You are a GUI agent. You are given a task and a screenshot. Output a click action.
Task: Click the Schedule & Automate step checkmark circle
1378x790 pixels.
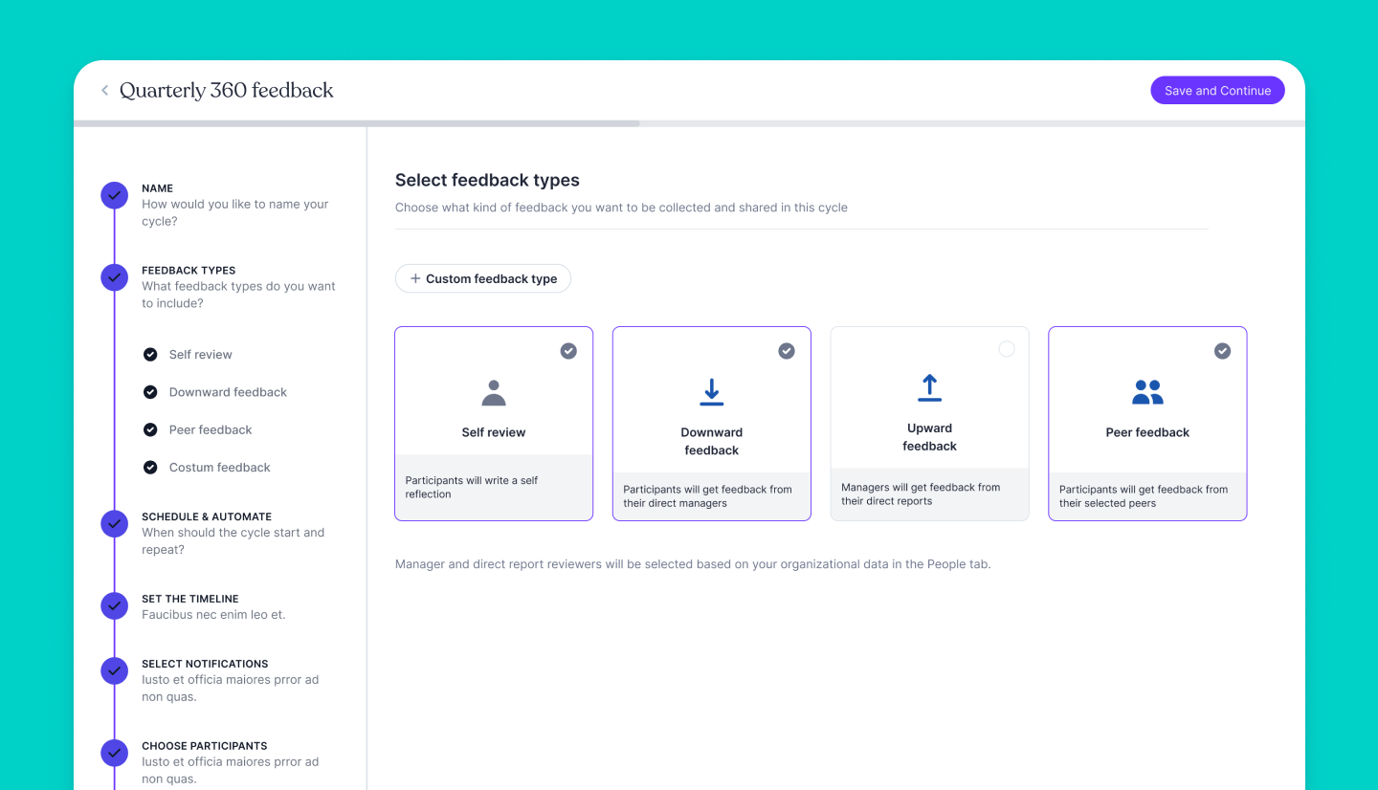[114, 524]
